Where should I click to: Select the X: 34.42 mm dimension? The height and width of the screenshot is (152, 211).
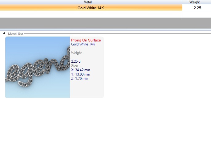click(x=80, y=70)
